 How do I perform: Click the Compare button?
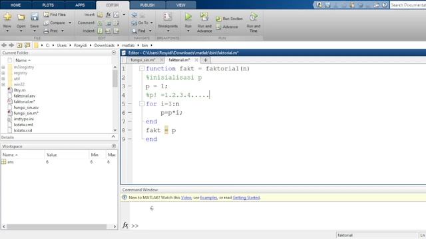(55, 23)
